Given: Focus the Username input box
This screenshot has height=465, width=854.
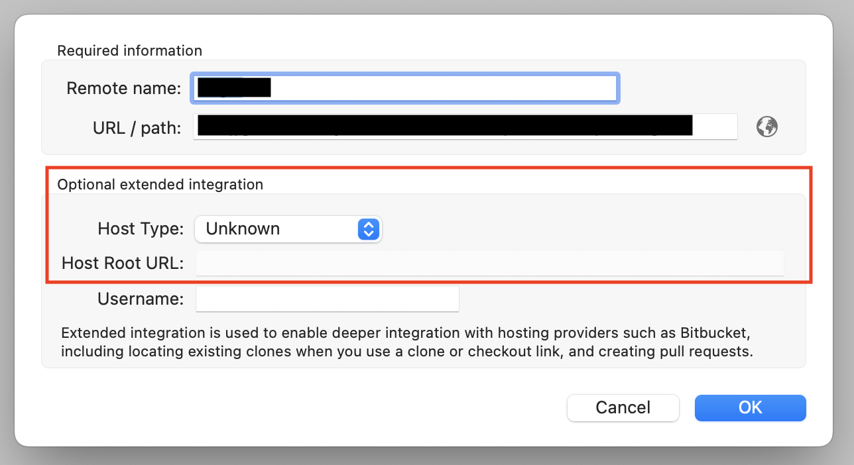Looking at the screenshot, I should pyautogui.click(x=327, y=299).
